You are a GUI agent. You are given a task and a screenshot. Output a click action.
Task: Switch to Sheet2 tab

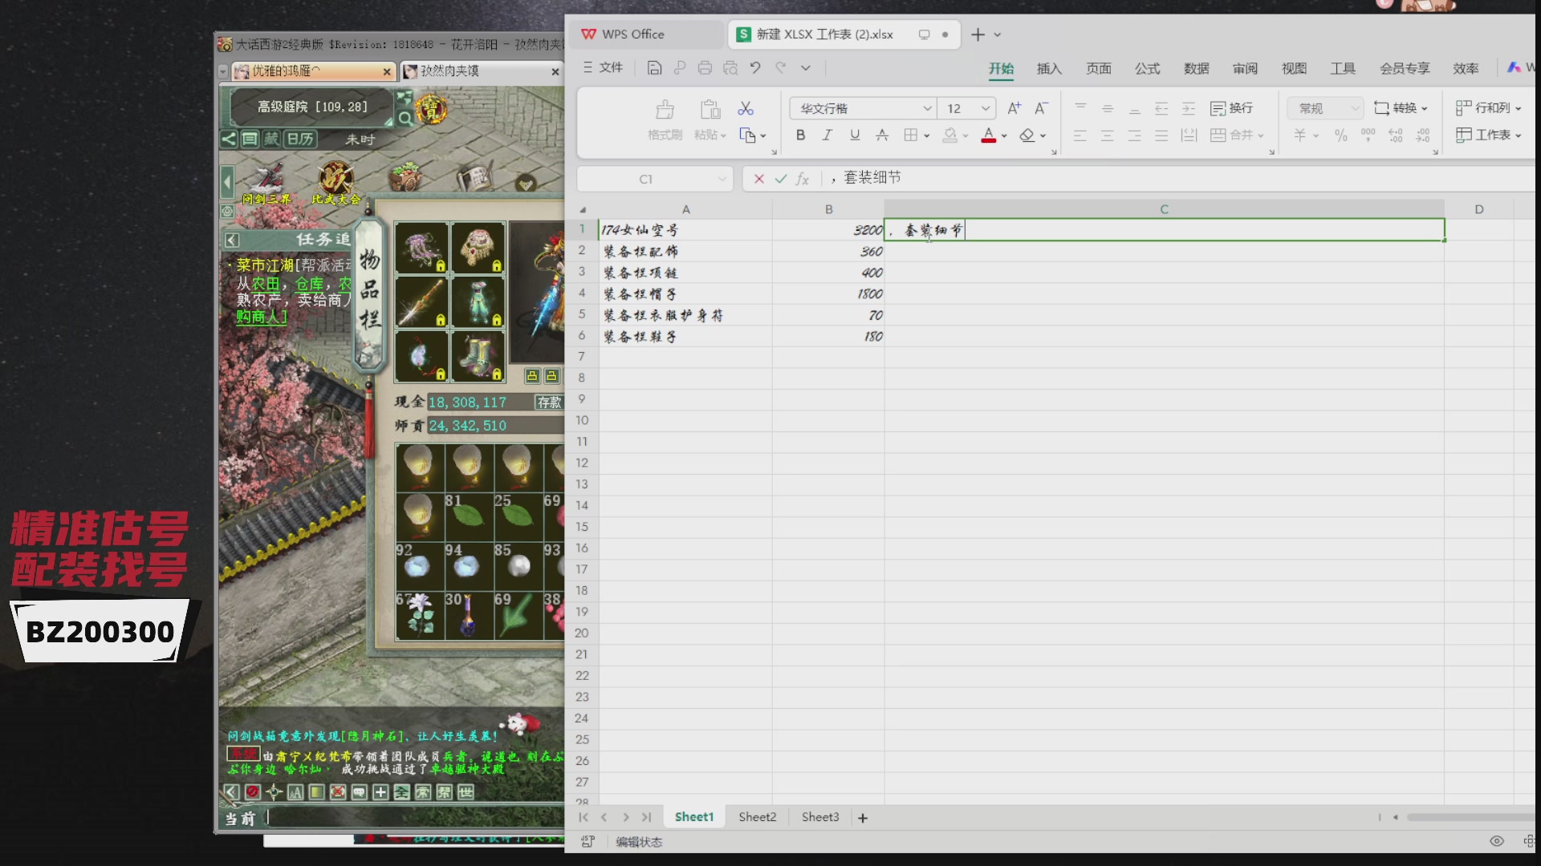coord(757,817)
